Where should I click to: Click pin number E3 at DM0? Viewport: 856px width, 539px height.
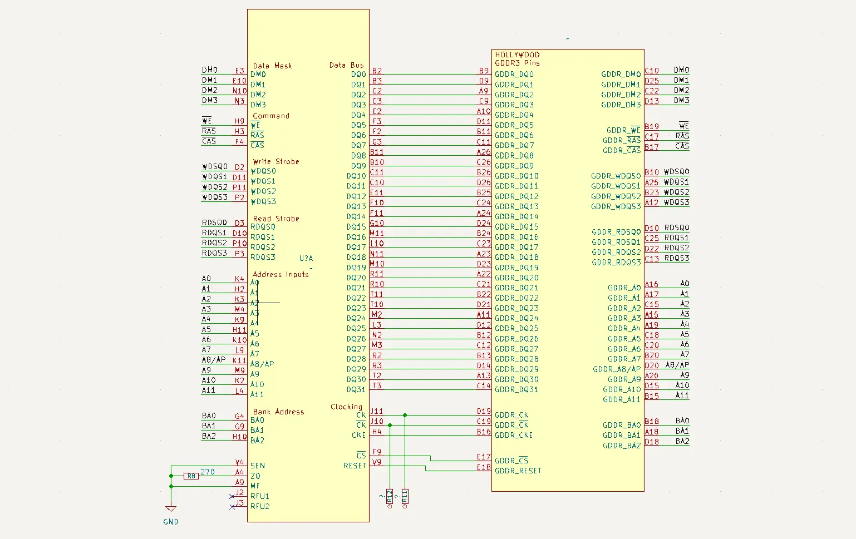coord(239,71)
